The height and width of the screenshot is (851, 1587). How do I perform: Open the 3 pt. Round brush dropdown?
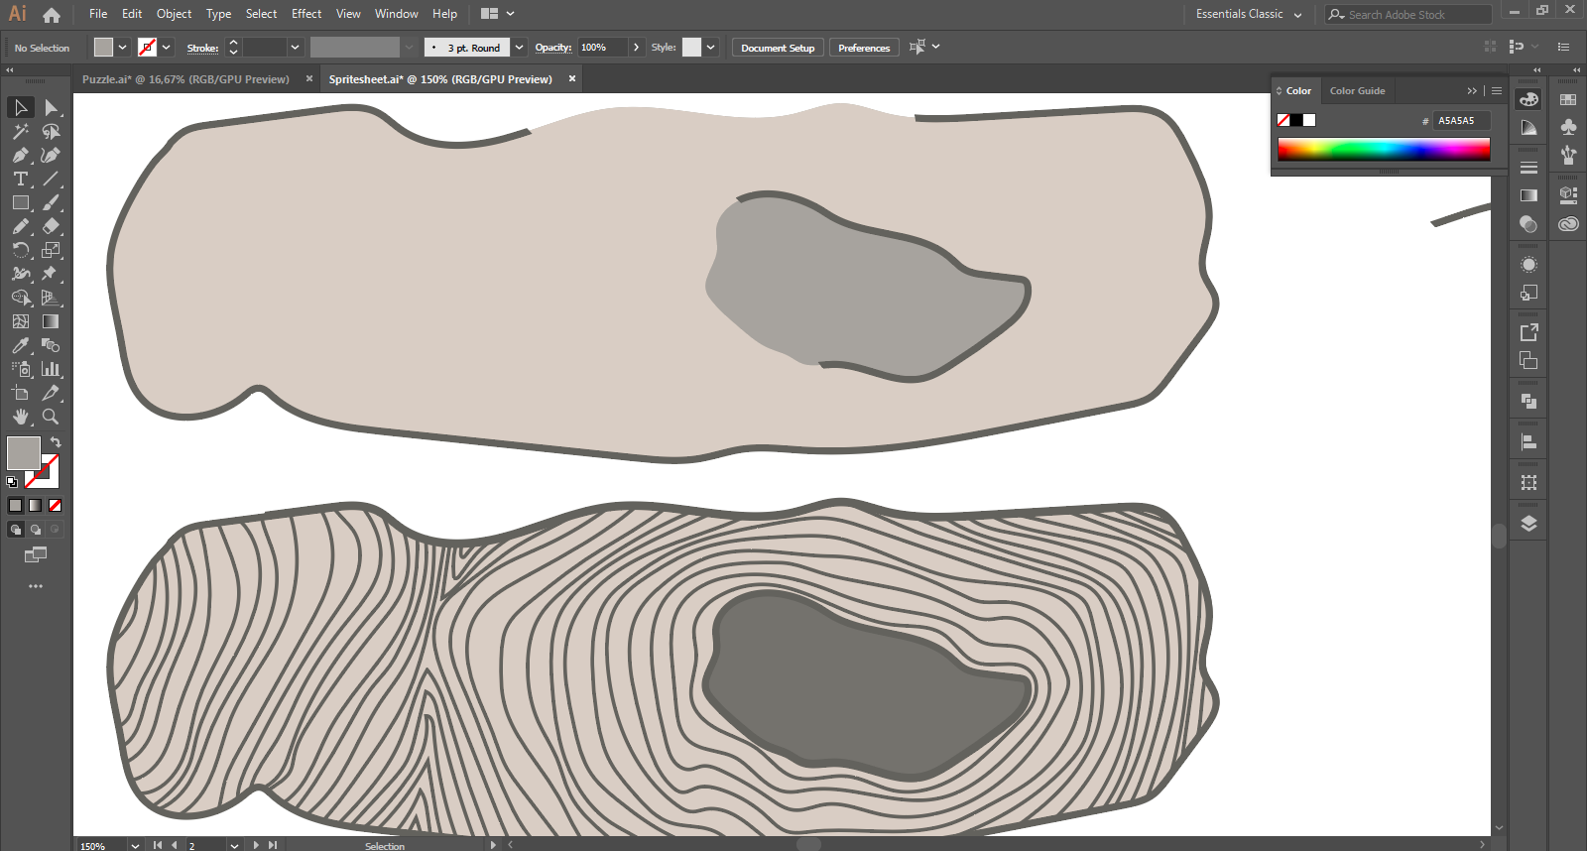coord(519,48)
